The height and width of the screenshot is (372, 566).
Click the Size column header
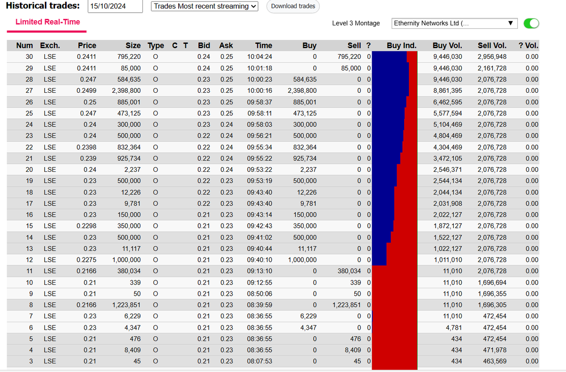(133, 45)
